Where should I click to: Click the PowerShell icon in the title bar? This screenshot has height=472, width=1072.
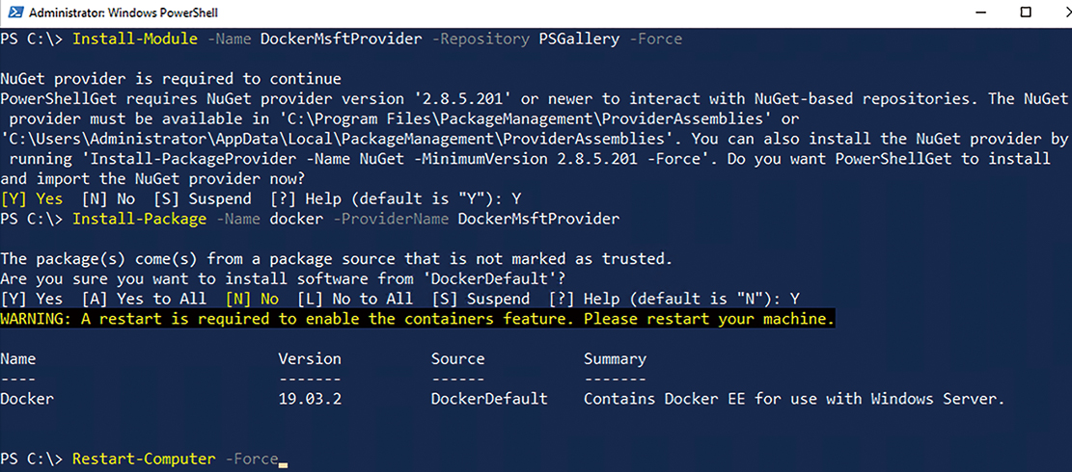click(14, 13)
